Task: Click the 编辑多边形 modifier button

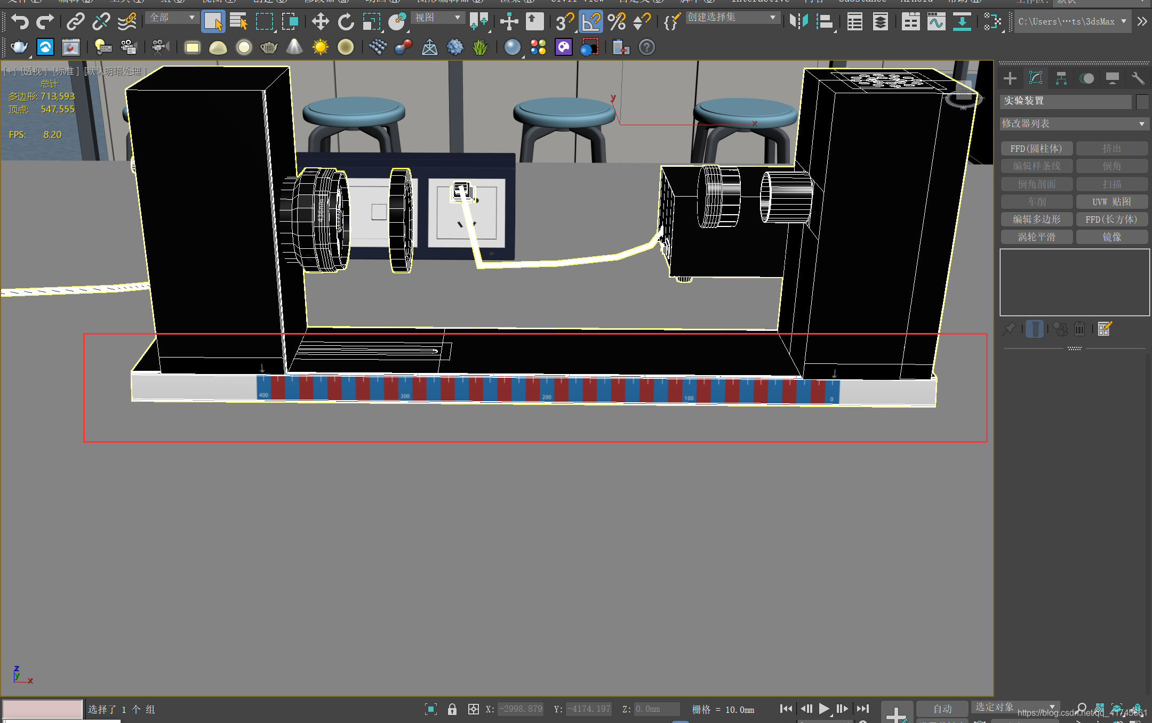Action: point(1036,219)
